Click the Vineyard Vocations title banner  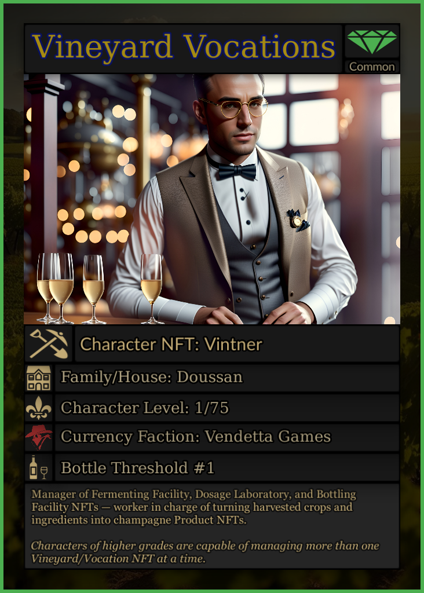click(184, 48)
